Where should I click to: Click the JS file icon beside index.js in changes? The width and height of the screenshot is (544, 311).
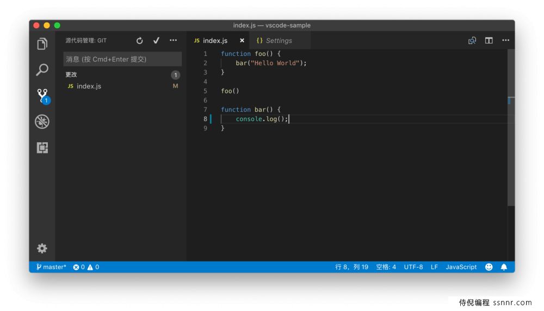coord(70,86)
